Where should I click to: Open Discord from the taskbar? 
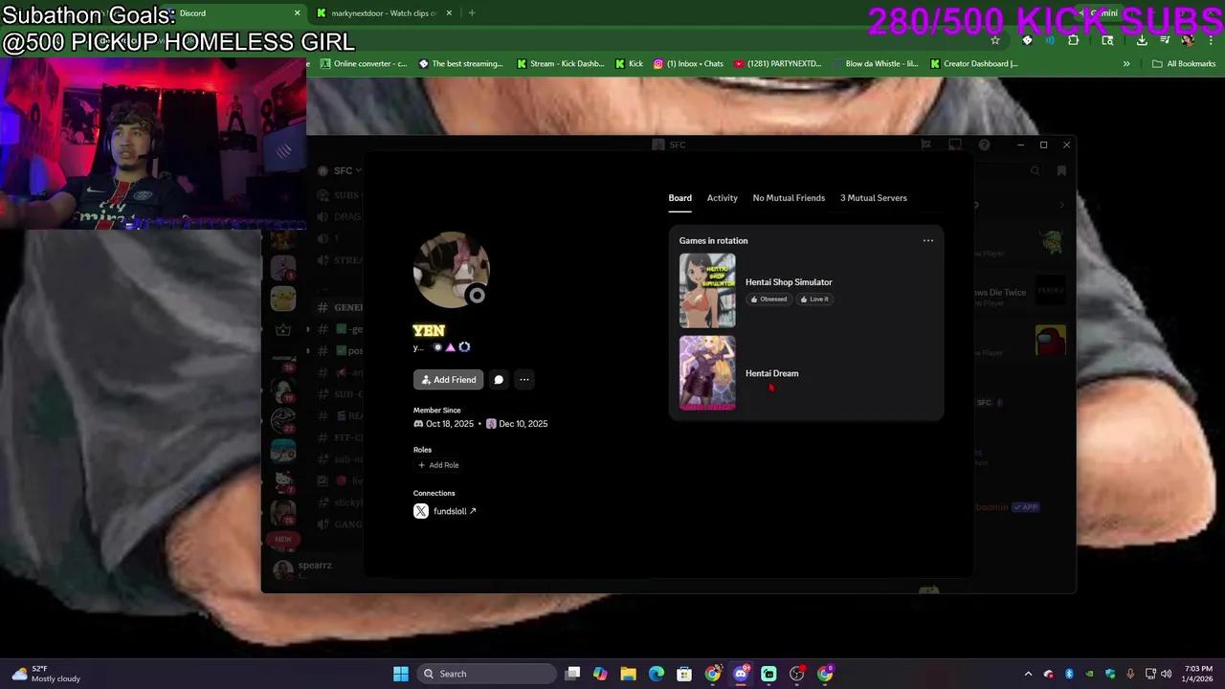[740, 674]
